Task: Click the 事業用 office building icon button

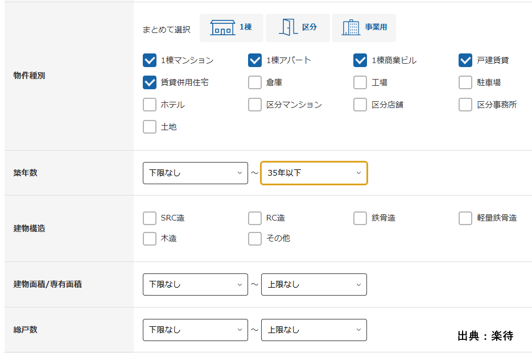Action: click(x=364, y=28)
